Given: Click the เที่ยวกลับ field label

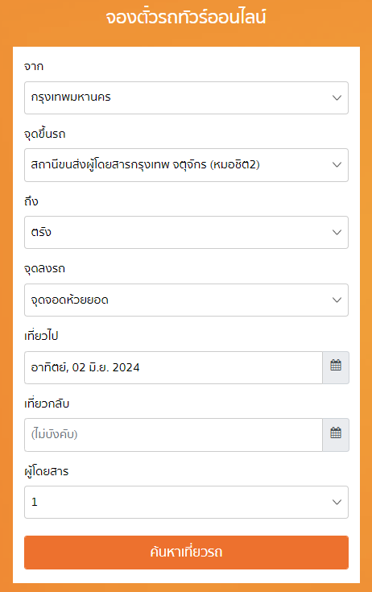Looking at the screenshot, I should click(47, 404).
